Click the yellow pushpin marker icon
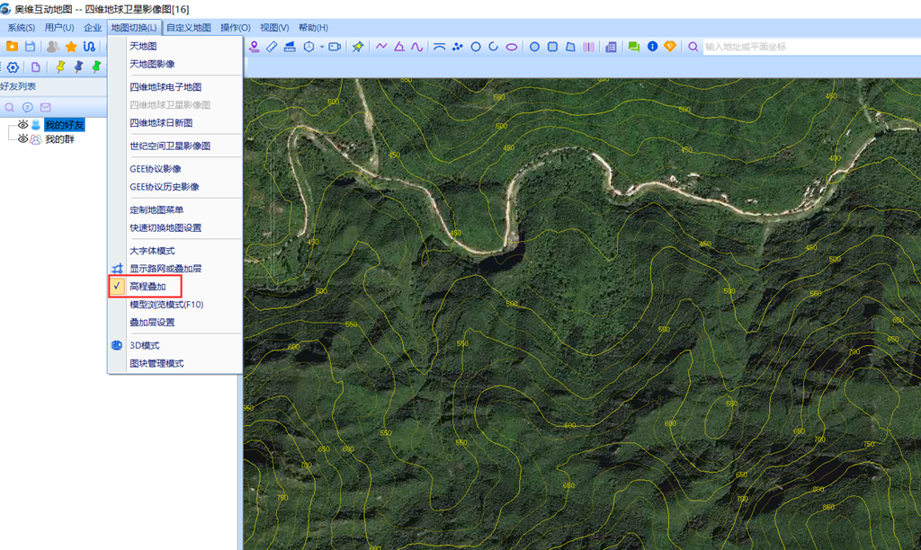Viewport: 921px width, 550px height. point(60,67)
